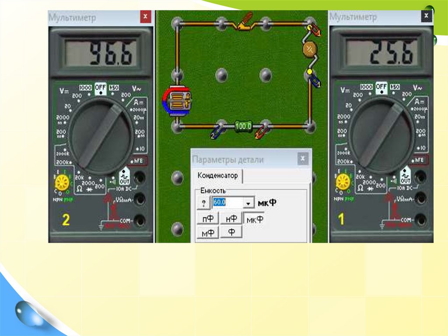Select V= 1000 range on multimeter 1
Screen dimensions: 448x336
click(x=367, y=88)
